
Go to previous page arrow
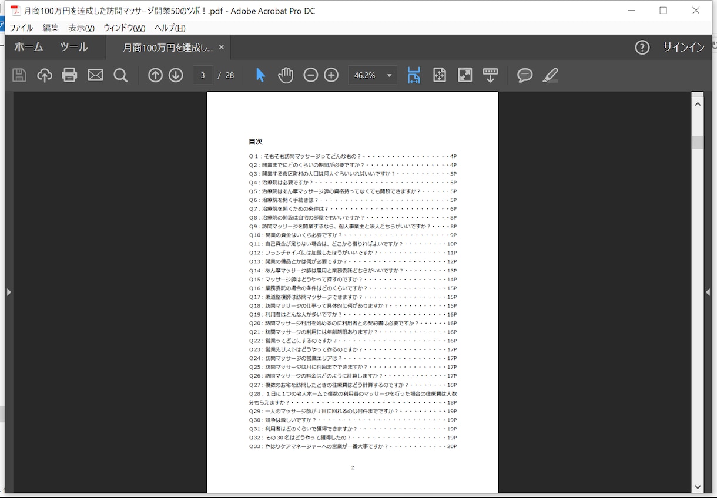point(155,75)
